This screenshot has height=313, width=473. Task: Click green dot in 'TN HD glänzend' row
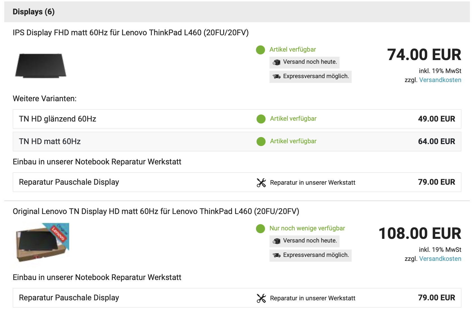(x=261, y=119)
